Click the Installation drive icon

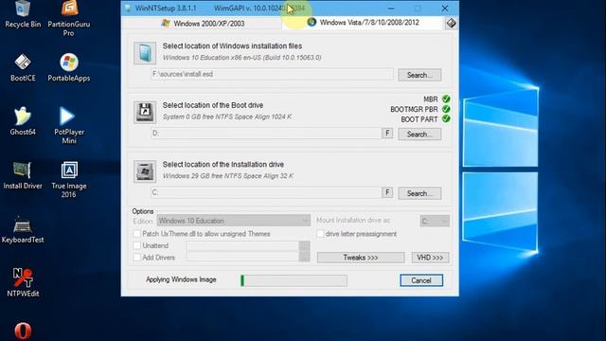click(145, 171)
